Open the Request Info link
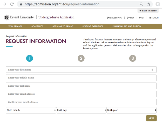 click(x=114, y=18)
